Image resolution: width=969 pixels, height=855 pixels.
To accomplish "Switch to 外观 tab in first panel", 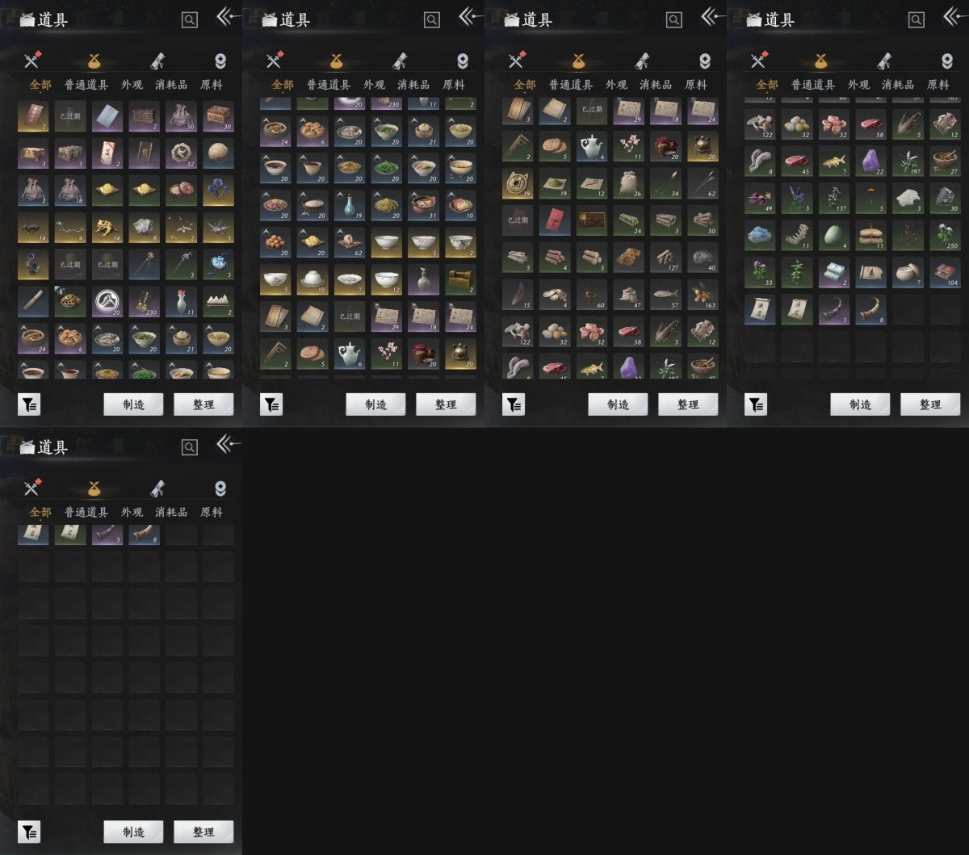I will [x=132, y=85].
